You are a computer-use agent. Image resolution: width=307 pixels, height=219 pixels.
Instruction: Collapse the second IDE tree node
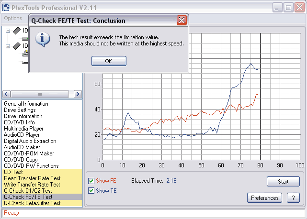[x=8, y=46]
